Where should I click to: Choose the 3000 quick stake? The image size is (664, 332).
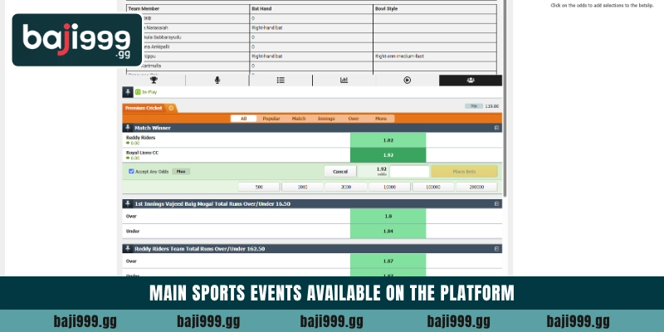pyautogui.click(x=346, y=187)
